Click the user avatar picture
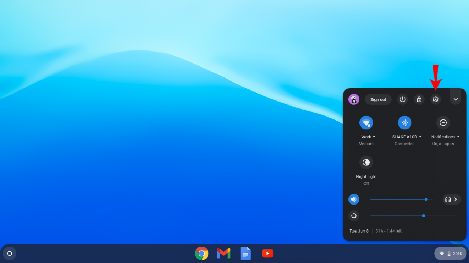This screenshot has height=263, width=469. pyautogui.click(x=354, y=99)
